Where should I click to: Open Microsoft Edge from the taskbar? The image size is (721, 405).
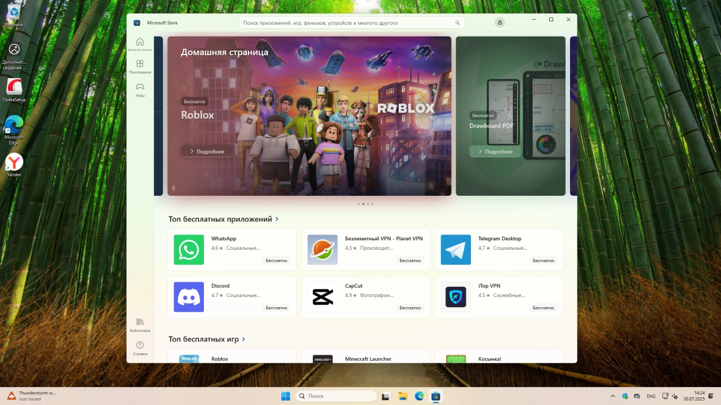pos(419,396)
